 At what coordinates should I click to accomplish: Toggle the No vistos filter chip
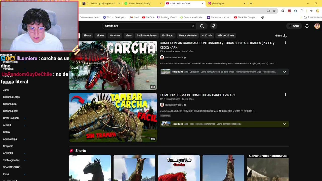115,35
